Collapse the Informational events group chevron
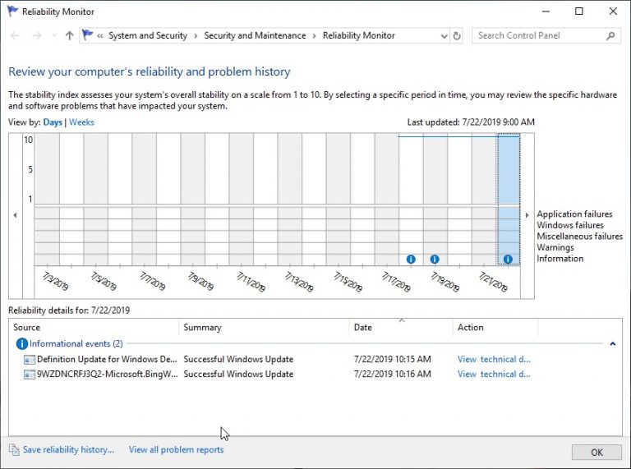 [x=612, y=344]
